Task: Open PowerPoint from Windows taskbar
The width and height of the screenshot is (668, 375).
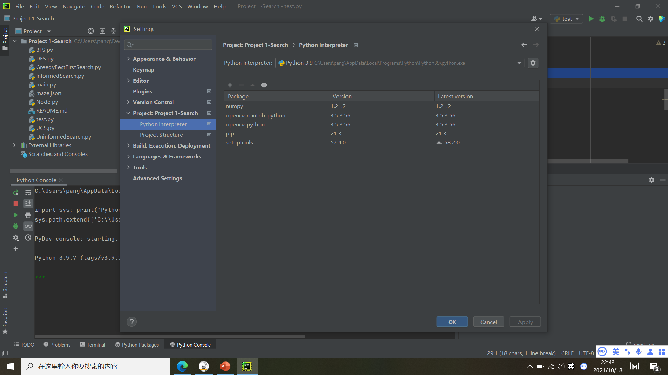Action: click(x=225, y=366)
